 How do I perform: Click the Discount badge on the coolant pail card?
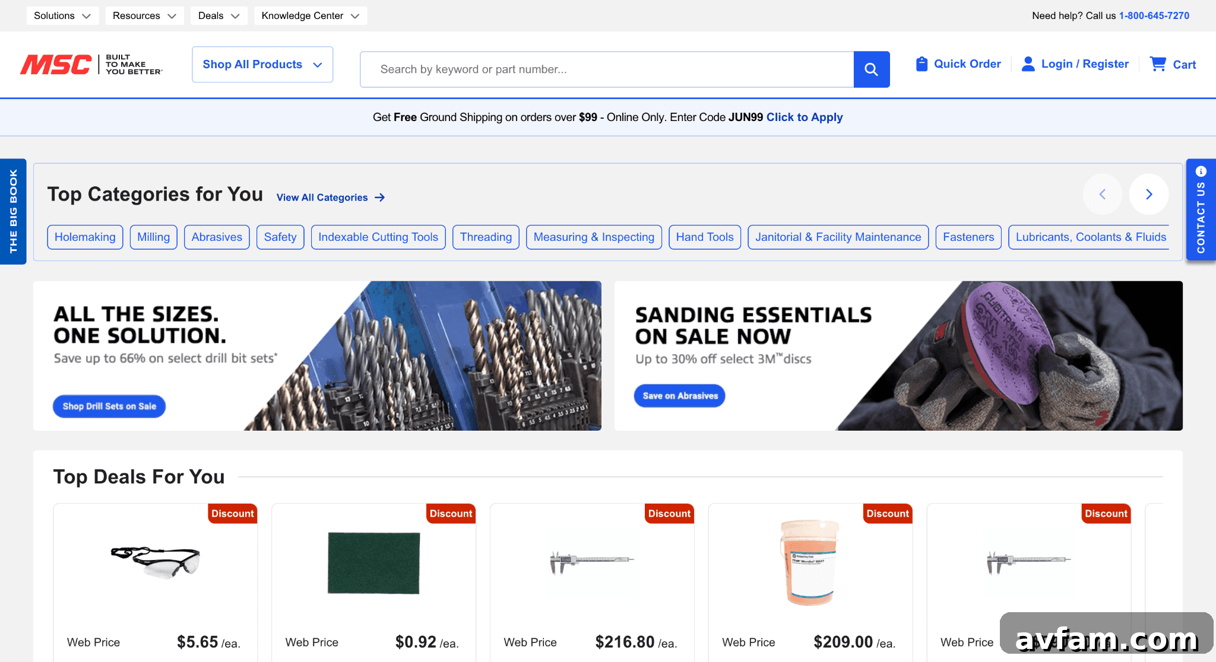(x=888, y=514)
